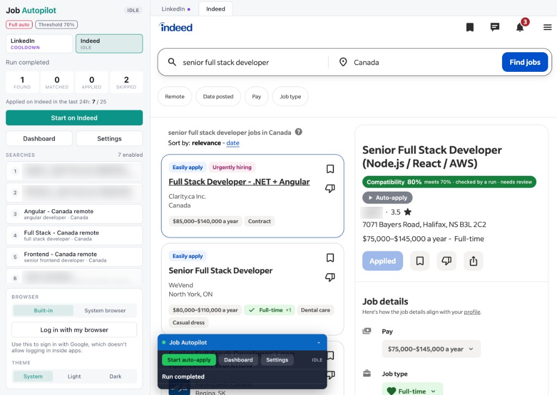Screen dimensions: 557x395
Task: Click the Auto-apply button in job details
Action: coord(387,197)
